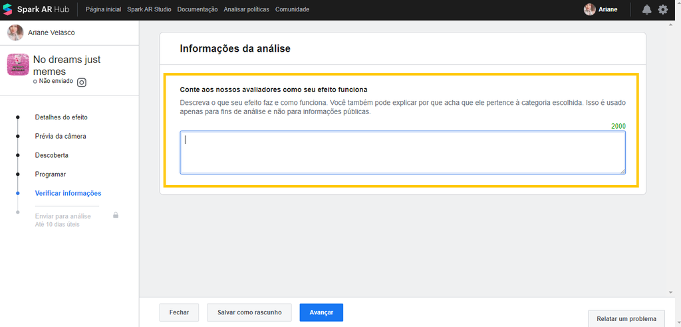The height and width of the screenshot is (327, 681).
Task: Open Analisar políticas
Action: (x=246, y=9)
